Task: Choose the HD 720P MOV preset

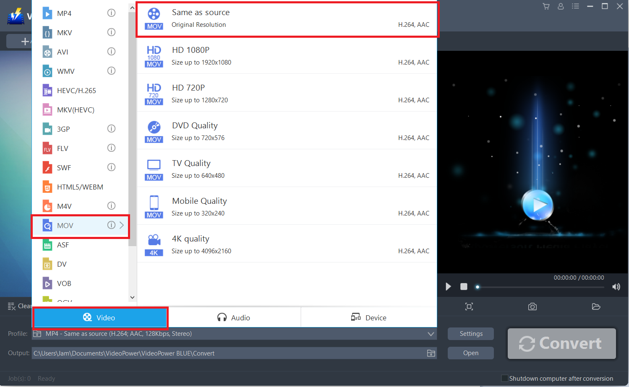Action: (287, 93)
